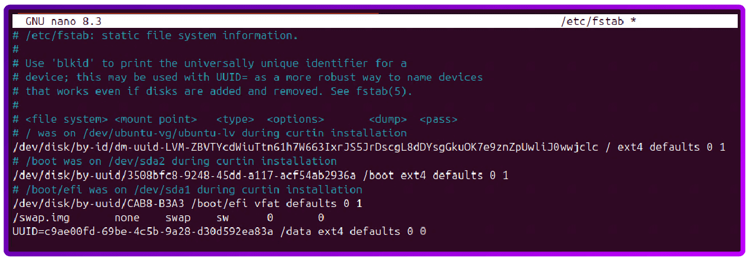Click the <pass> column header comment
The width and height of the screenshot is (749, 261).
point(438,119)
